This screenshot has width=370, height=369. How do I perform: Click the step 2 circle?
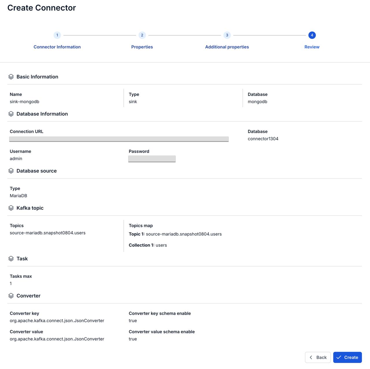(x=142, y=35)
